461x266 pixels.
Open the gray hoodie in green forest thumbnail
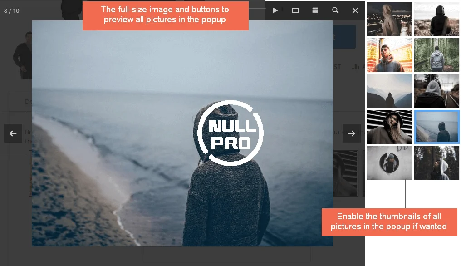[436, 55]
